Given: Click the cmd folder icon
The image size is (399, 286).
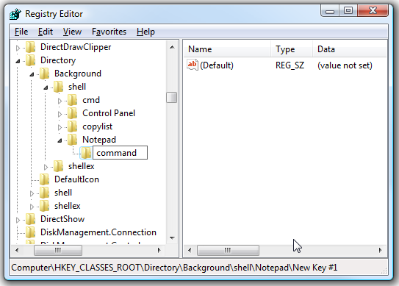Looking at the screenshot, I should click(73, 100).
